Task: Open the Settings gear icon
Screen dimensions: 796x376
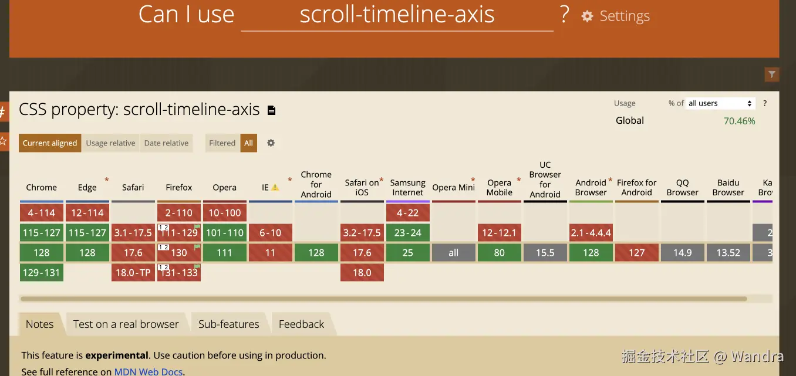Action: coord(587,16)
